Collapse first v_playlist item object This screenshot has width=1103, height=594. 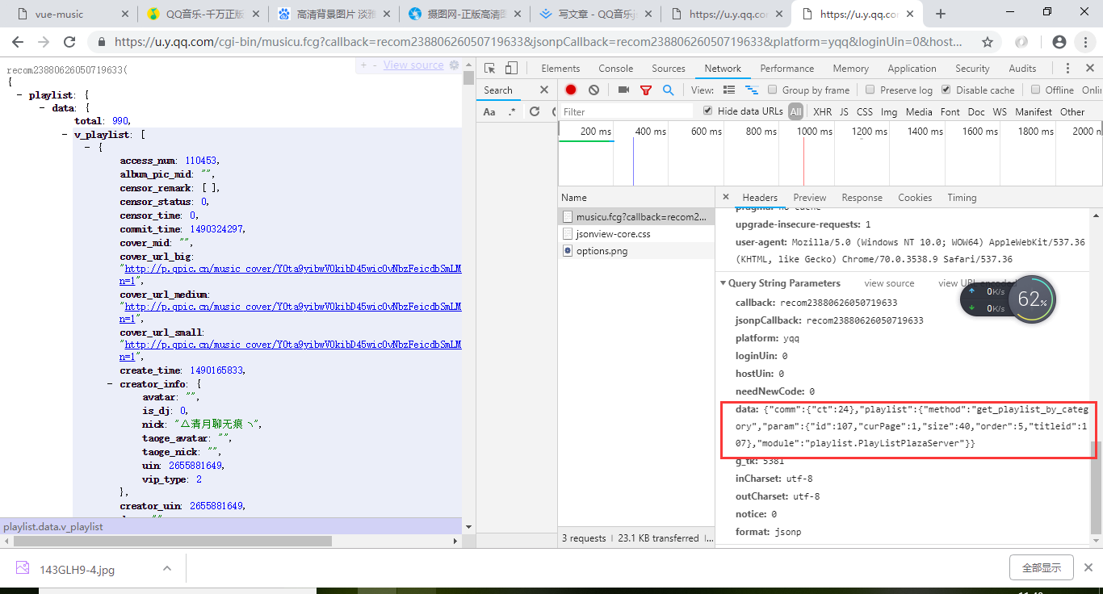click(88, 148)
